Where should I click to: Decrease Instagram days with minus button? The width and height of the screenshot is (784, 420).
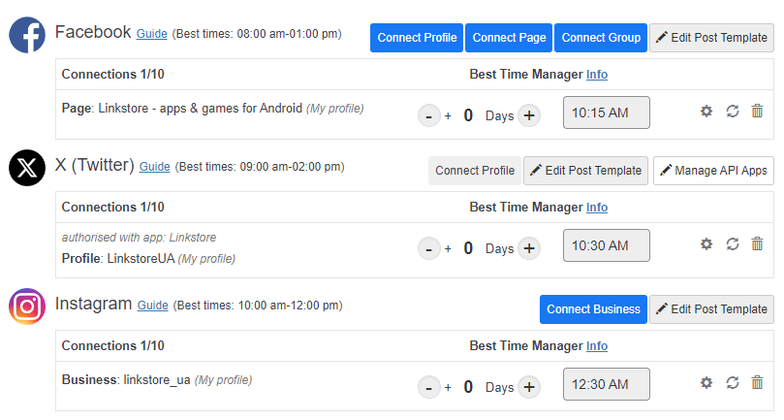tap(428, 387)
